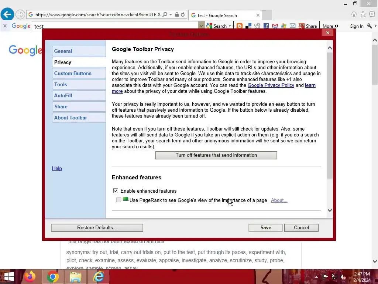The image size is (378, 284).
Task: Close the test - Google Search tab
Action: [x=258, y=15]
